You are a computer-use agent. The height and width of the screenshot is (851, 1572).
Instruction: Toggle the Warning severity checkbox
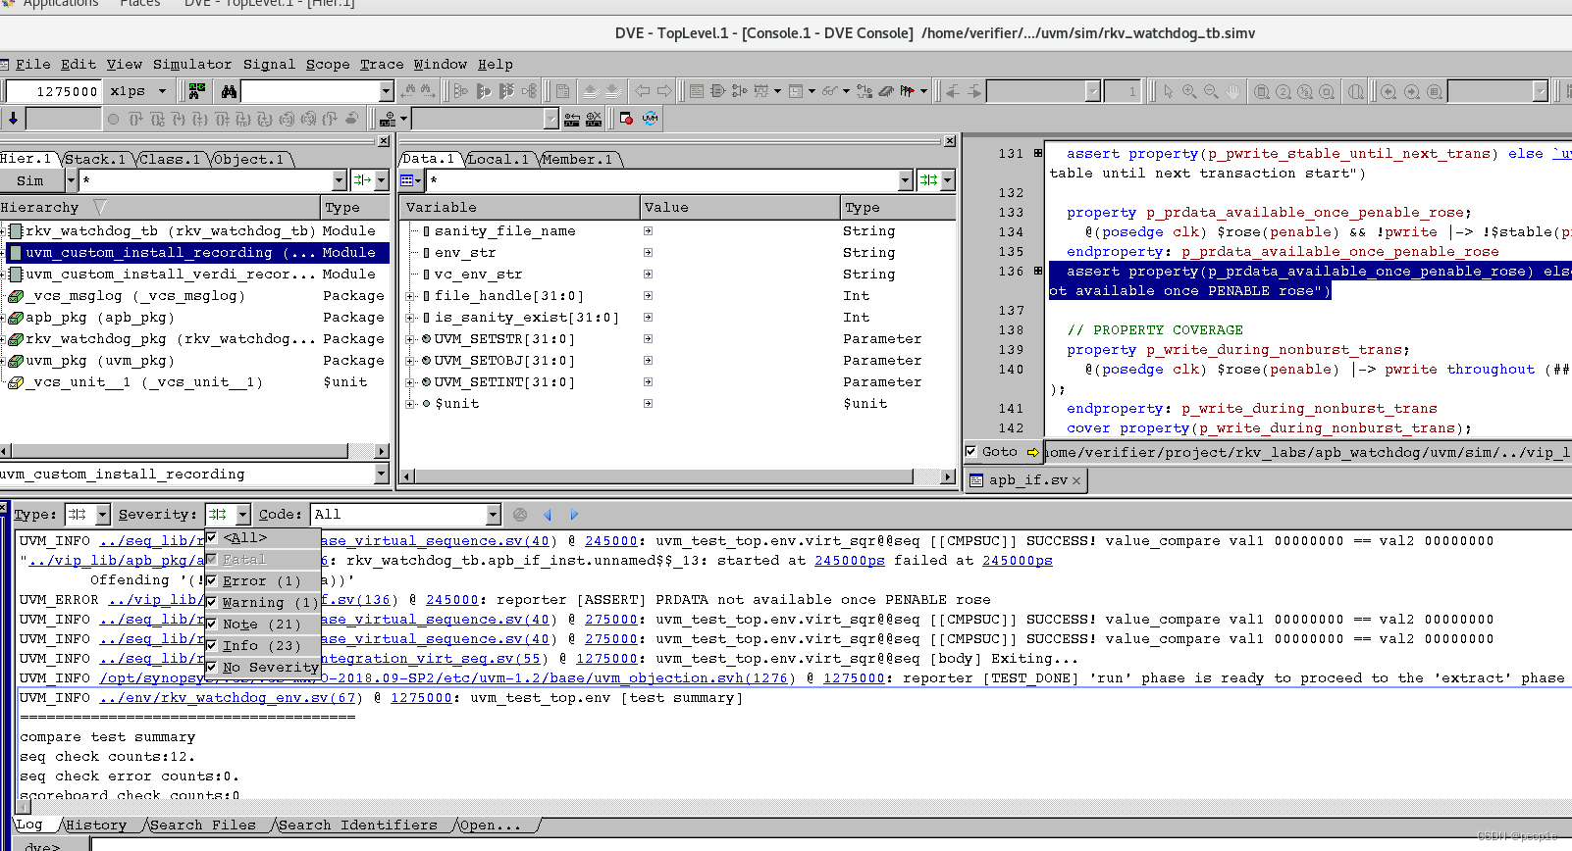(212, 602)
